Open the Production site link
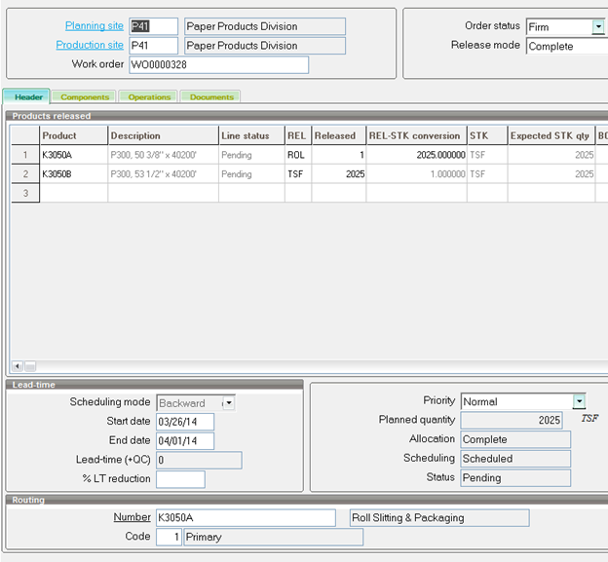 pyautogui.click(x=90, y=45)
